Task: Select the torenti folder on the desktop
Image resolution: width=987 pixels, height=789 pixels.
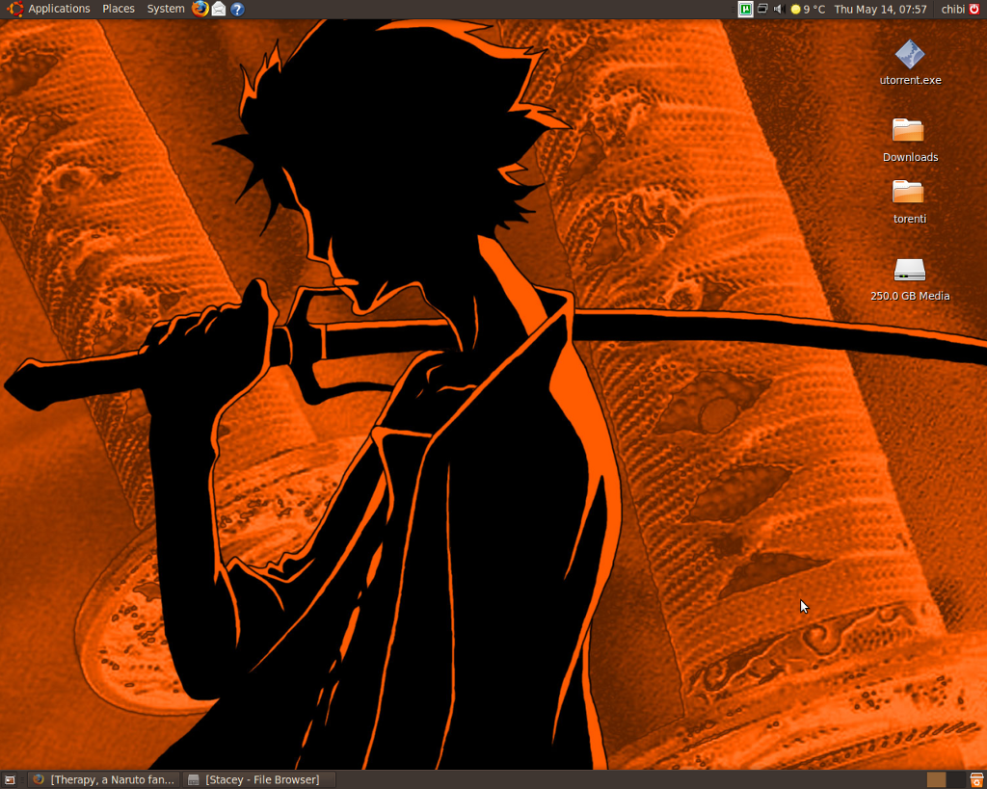Action: 910,201
